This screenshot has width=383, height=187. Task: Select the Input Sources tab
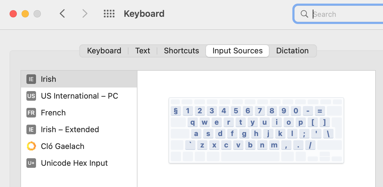coord(237,51)
